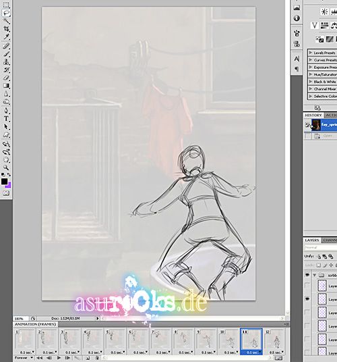Viewport: 337px width, 362px height.
Task: Toggle Quick Mask mode
Action: [6, 193]
